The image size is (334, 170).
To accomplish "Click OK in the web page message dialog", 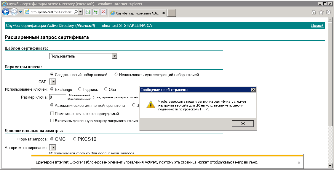I will click(242, 124).
